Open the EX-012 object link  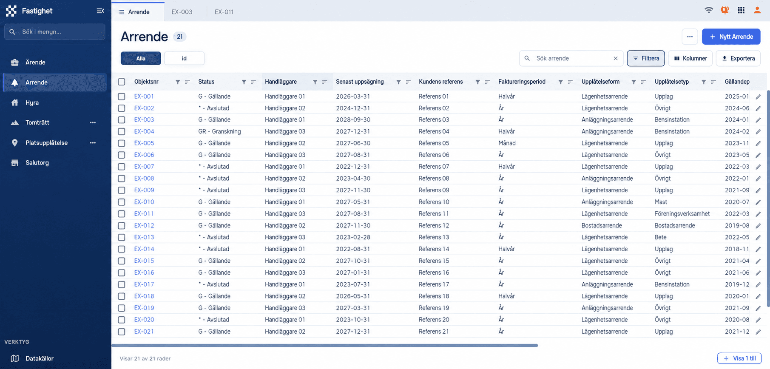click(x=144, y=226)
